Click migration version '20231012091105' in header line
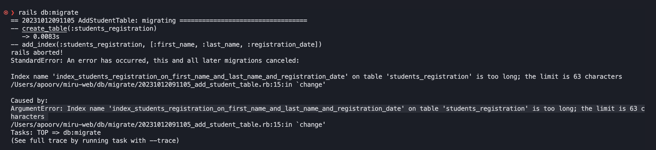Screen dimensions: 656x150 pos(48,21)
